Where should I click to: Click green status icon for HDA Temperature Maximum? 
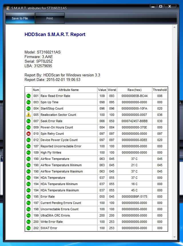pos(29,190)
